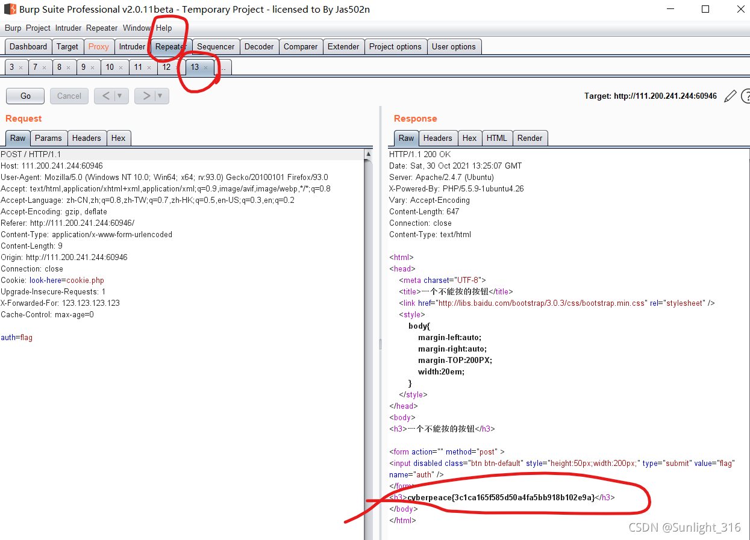Show the request Raw view

[18, 138]
